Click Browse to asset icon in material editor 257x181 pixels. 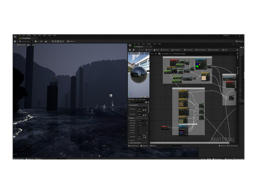[x=134, y=50]
